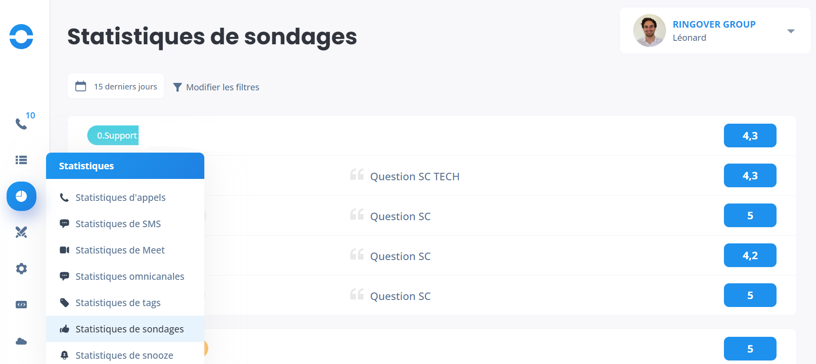Open Statistiques de tags
This screenshot has width=816, height=364.
pyautogui.click(x=125, y=303)
